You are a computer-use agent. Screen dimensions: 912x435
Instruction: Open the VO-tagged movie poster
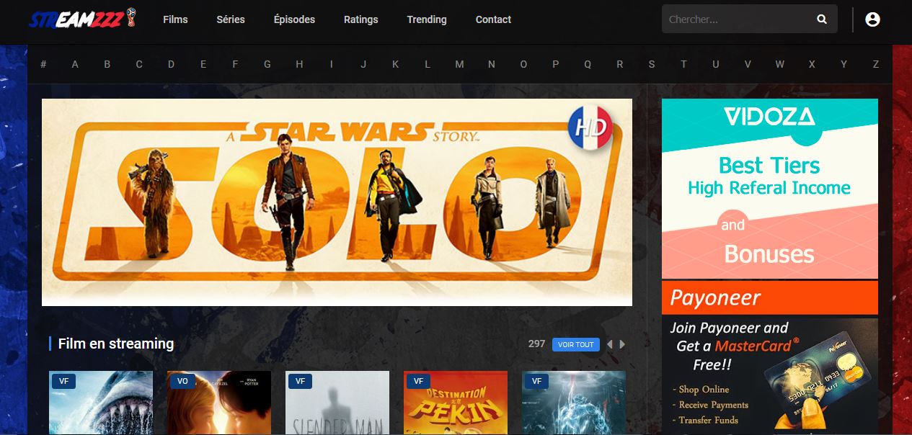click(219, 403)
